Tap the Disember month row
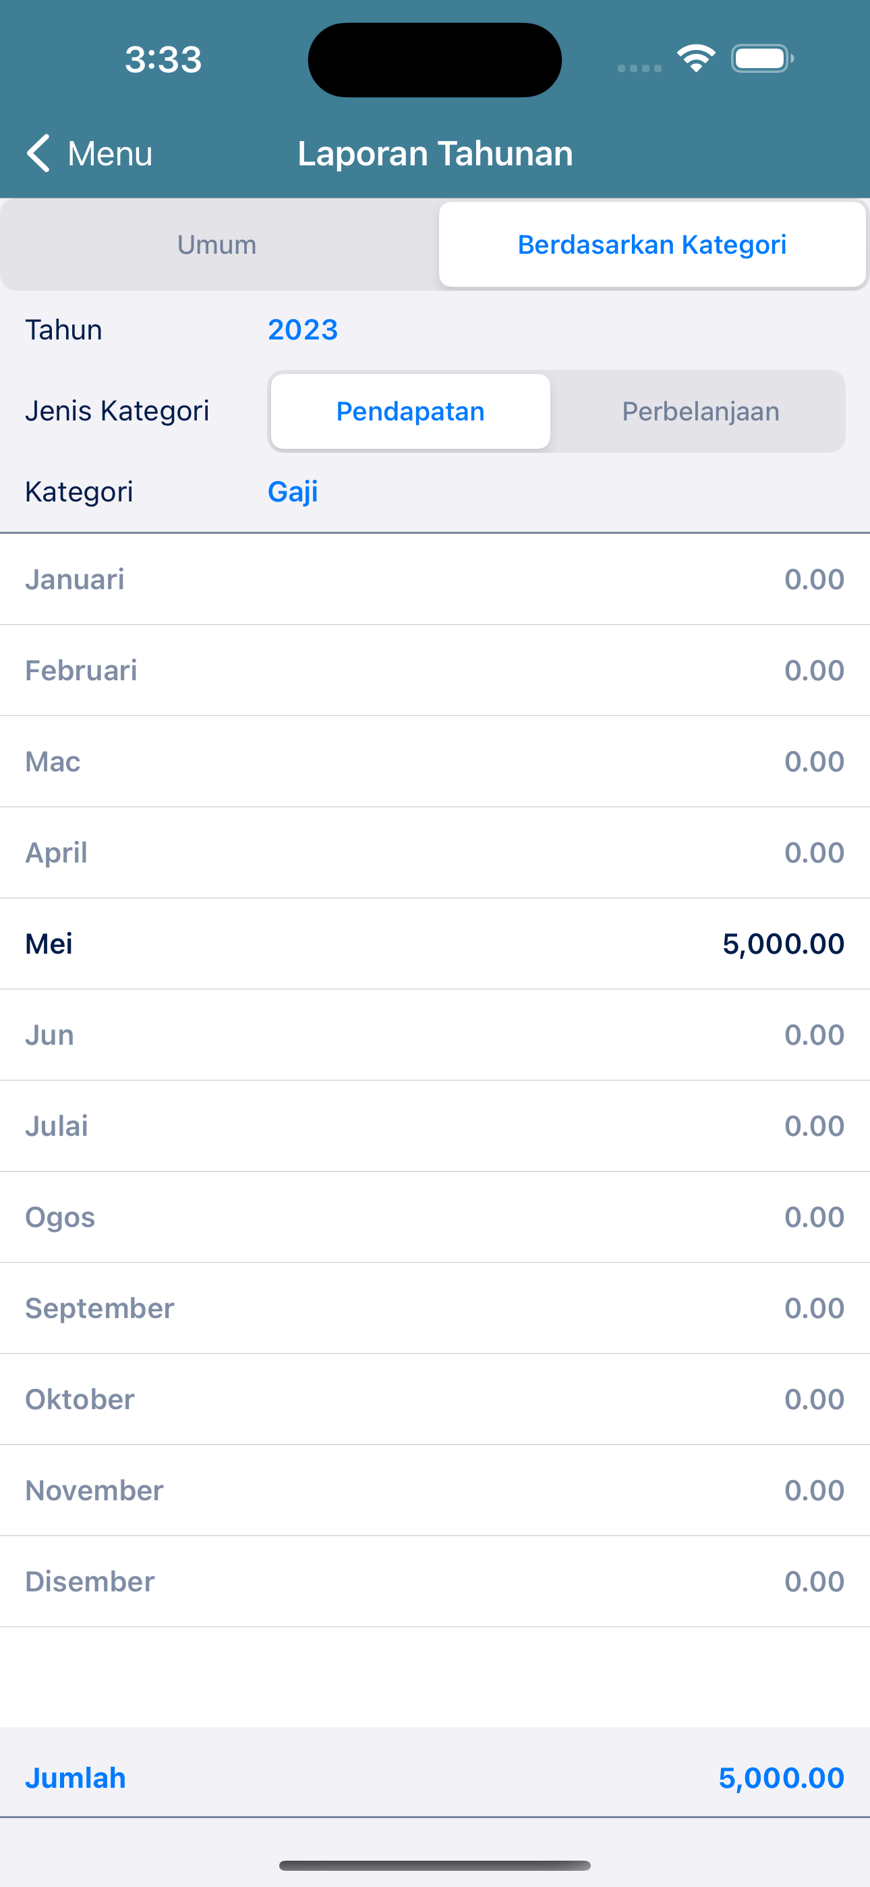 coord(435,1581)
